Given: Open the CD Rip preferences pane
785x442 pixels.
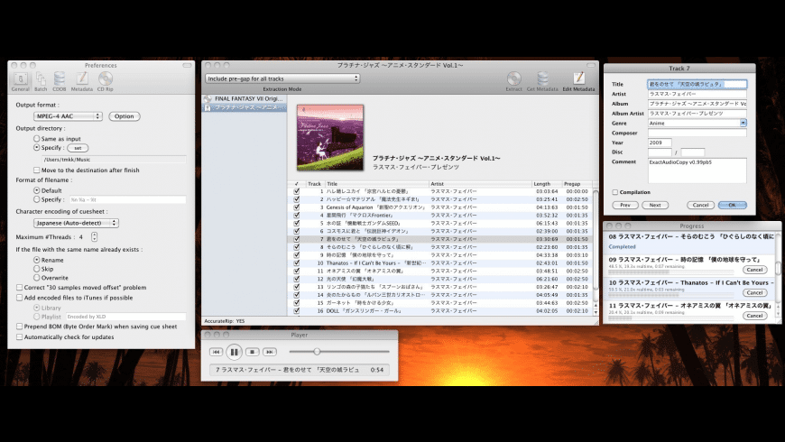Looking at the screenshot, I should point(106,81).
